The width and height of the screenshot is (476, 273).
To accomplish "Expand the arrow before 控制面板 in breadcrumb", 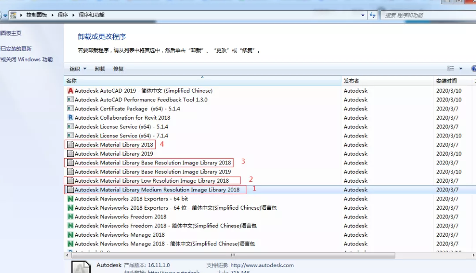I will coord(21,15).
